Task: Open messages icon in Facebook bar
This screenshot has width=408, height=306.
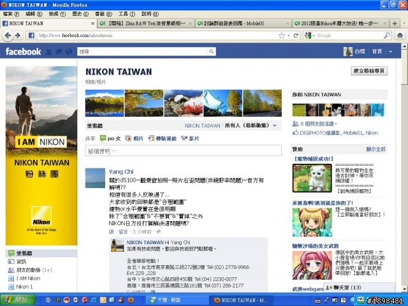Action: [59, 52]
